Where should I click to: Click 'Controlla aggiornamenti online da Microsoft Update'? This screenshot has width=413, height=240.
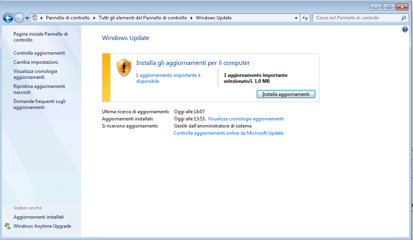(x=229, y=133)
